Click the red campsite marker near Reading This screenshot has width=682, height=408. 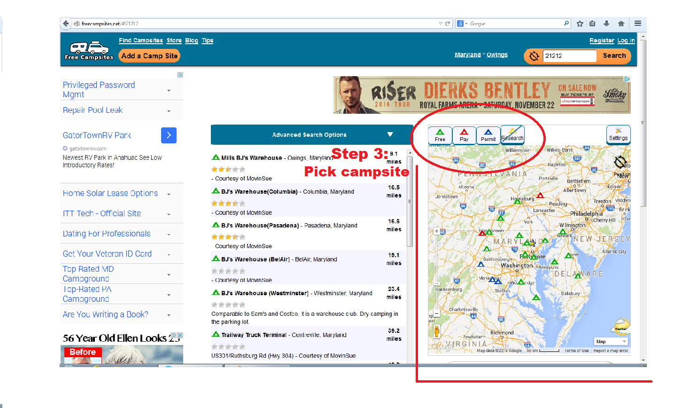pos(540,195)
